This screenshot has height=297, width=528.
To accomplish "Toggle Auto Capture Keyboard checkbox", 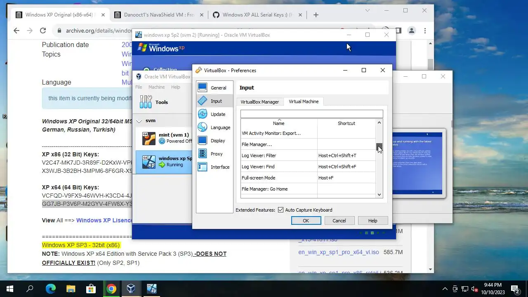I will click(x=280, y=210).
